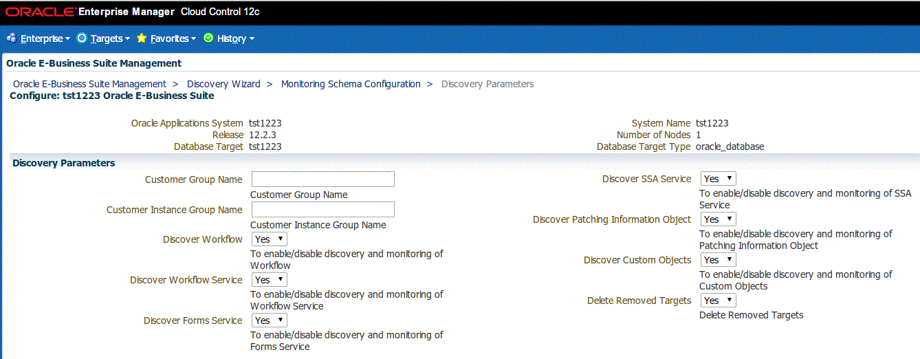Viewport: 920px width, 359px height.
Task: Open Discover Patching Information Object dropdown
Action: tap(718, 219)
